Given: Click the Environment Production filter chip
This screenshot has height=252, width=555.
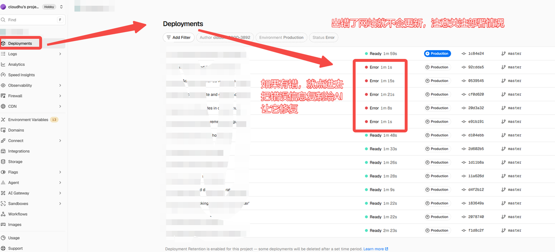Looking at the screenshot, I should (x=281, y=38).
